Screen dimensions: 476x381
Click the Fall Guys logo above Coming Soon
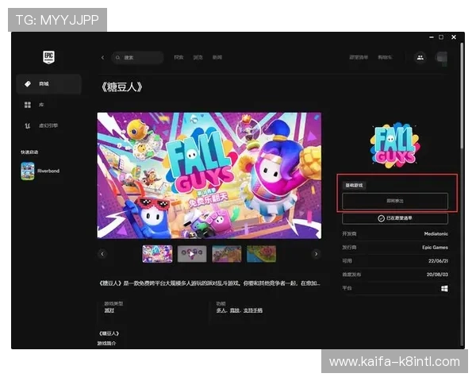point(395,145)
